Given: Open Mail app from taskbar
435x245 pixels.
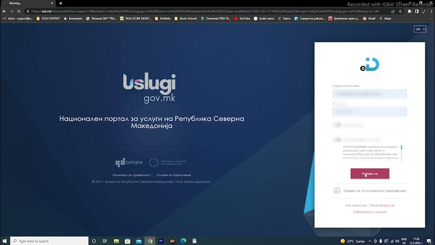Looking at the screenshot, I should [139, 241].
